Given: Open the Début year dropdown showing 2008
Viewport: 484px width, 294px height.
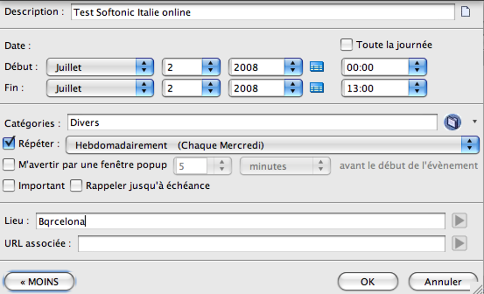Looking at the screenshot, I should (265, 67).
